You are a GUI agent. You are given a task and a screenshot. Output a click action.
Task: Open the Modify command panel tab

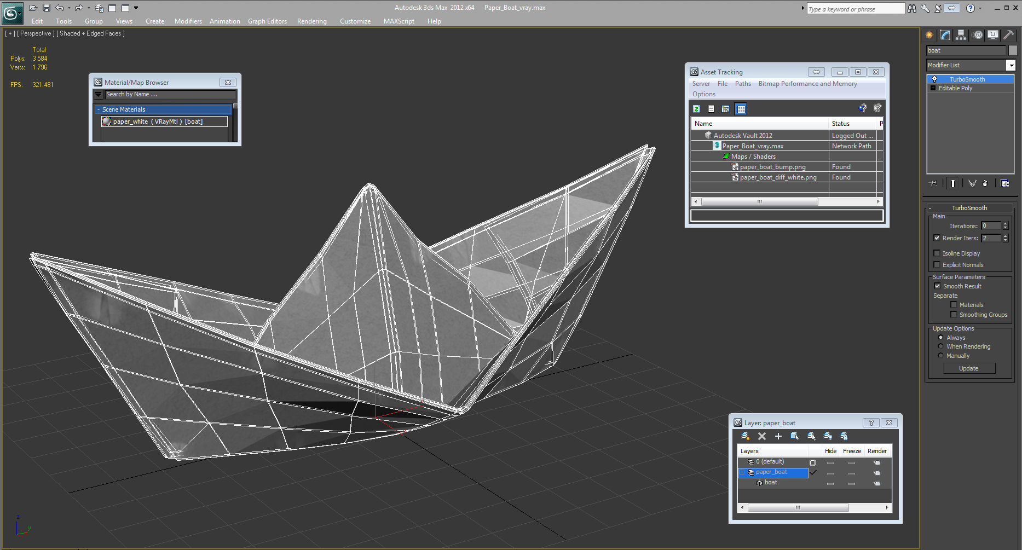pos(945,35)
